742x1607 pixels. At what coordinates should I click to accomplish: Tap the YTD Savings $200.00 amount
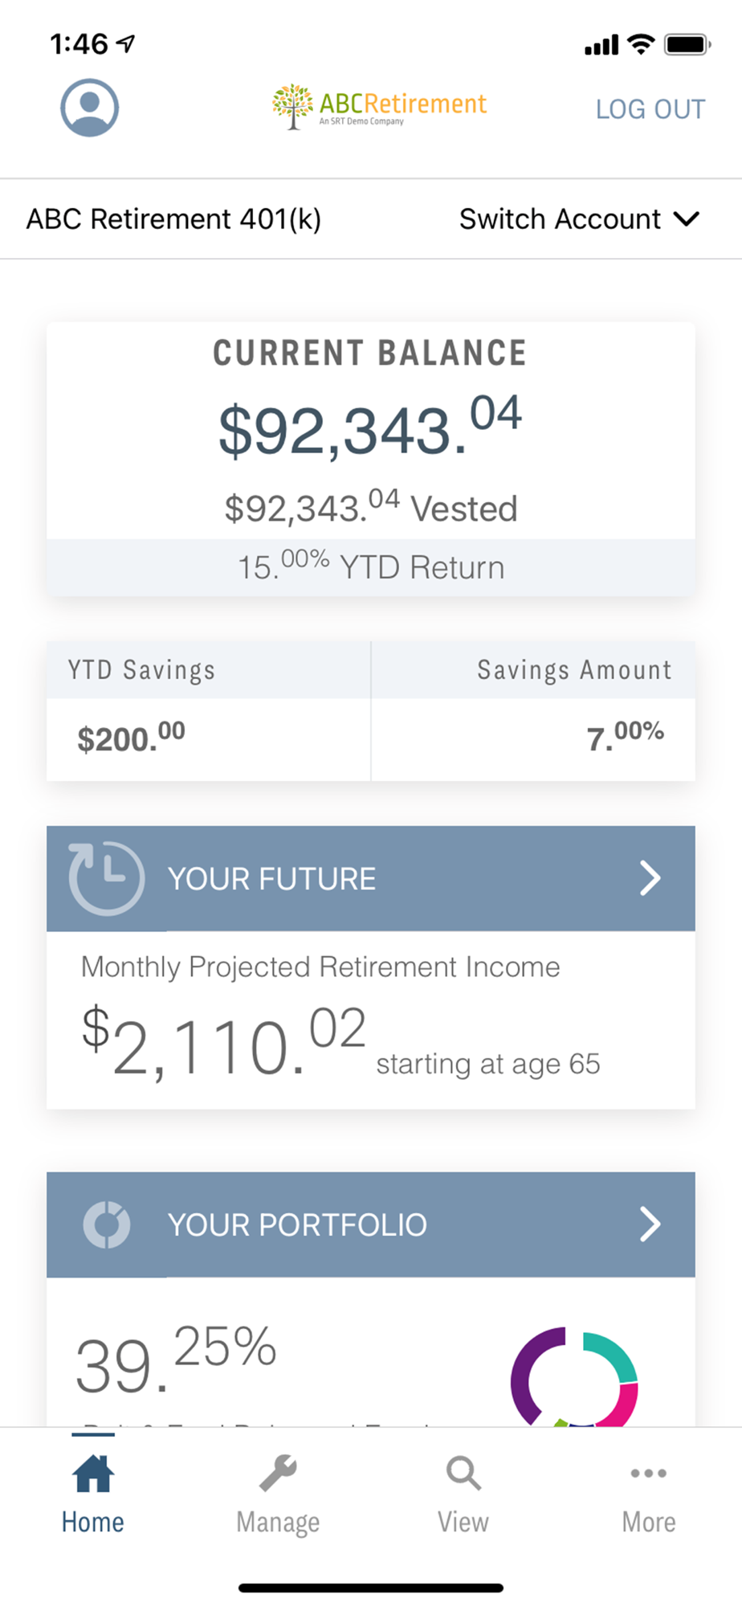(x=131, y=738)
